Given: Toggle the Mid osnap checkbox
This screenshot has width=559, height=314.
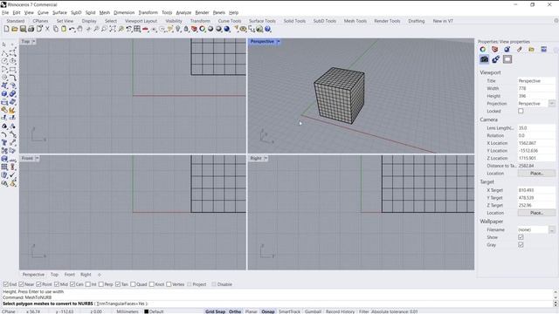Looking at the screenshot, I should click(57, 284).
